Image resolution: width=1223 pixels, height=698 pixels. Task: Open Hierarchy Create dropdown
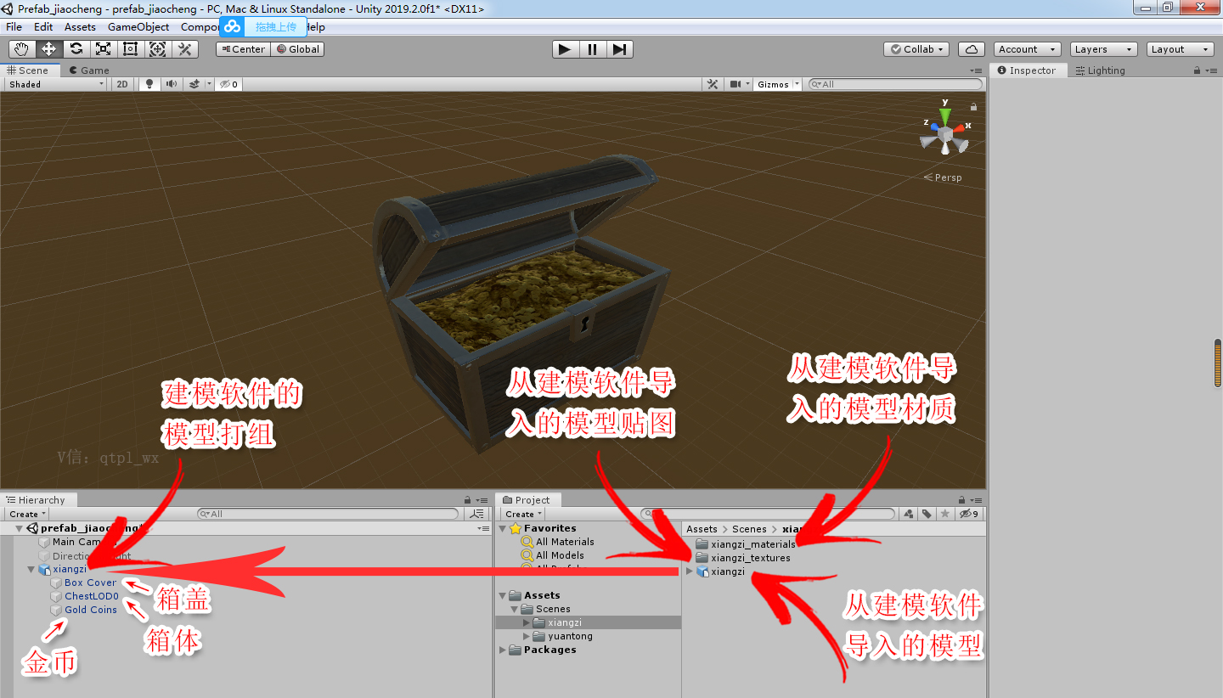[x=27, y=514]
